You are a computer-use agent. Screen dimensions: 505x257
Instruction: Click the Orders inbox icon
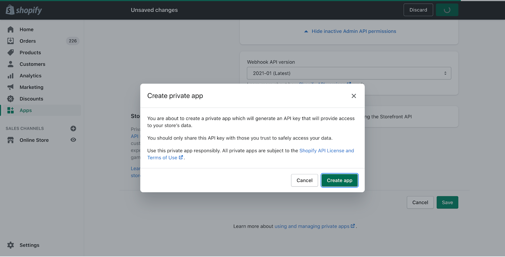tap(10, 41)
